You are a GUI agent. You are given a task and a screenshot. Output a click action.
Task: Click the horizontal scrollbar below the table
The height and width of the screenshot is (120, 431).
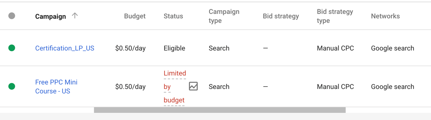[x=220, y=110]
